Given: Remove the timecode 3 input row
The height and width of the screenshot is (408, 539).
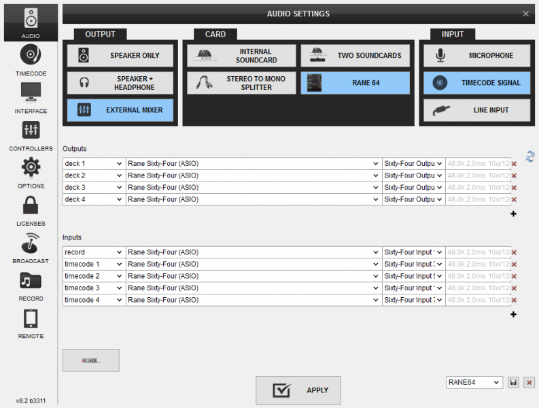Looking at the screenshot, I should 514,288.
